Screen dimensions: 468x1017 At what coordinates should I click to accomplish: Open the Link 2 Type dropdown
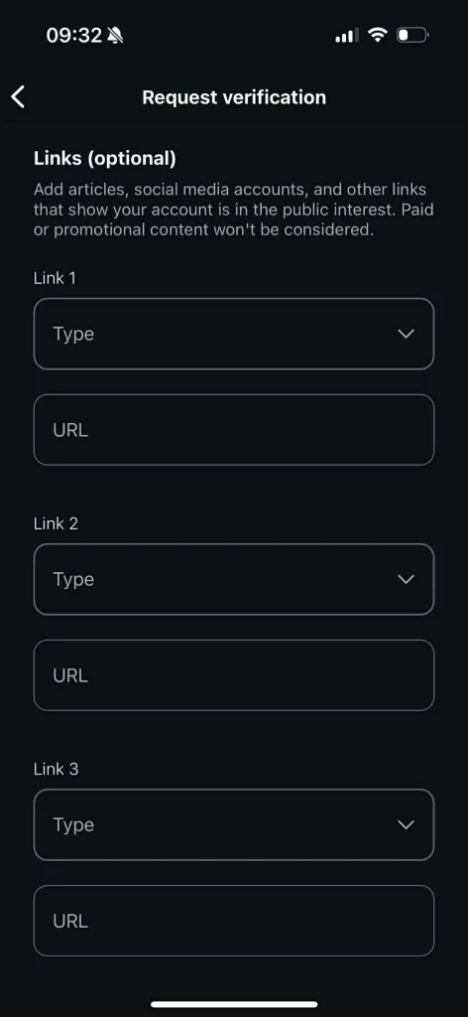click(234, 579)
